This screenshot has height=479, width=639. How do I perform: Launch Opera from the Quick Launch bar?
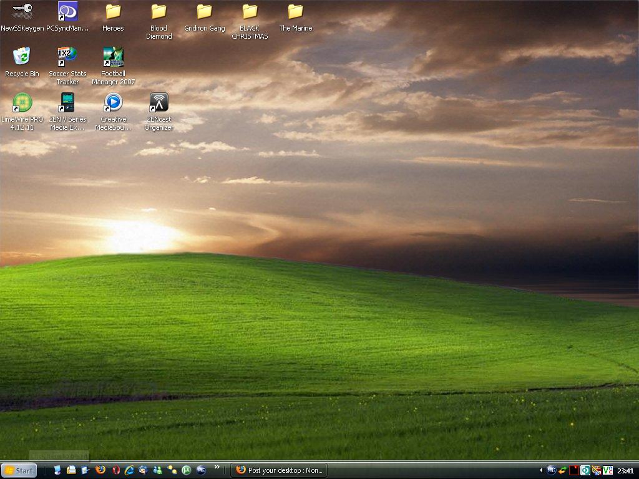coord(115,470)
